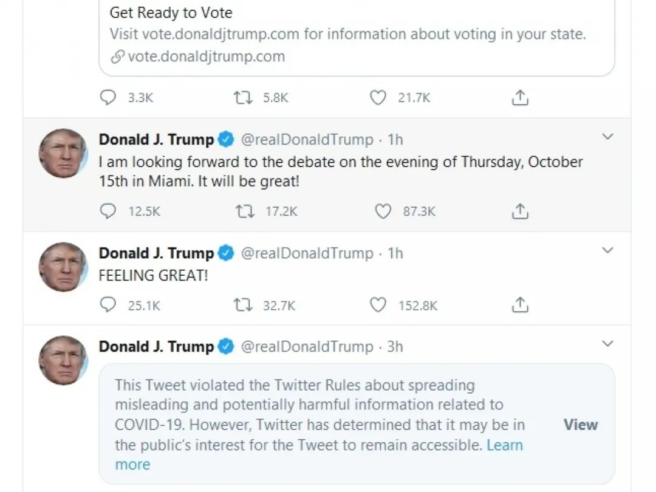Retweet the Get Ready to Vote tweet
Screen dimensions: 656x492
[x=242, y=97]
